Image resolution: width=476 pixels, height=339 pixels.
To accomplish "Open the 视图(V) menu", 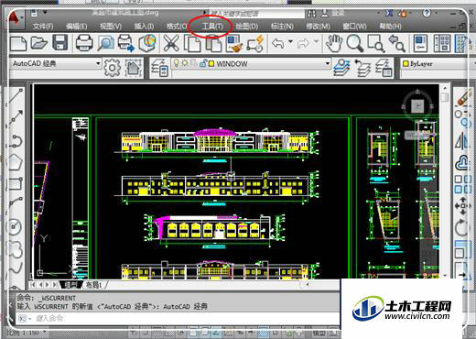I will tap(111, 27).
